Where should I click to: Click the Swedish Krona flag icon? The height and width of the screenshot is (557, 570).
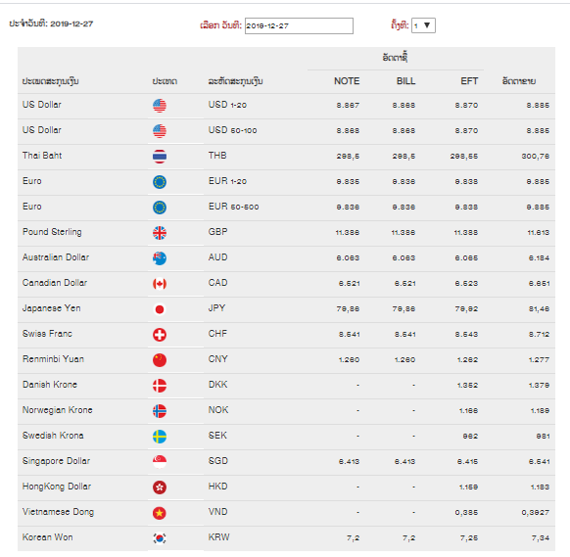160,437
